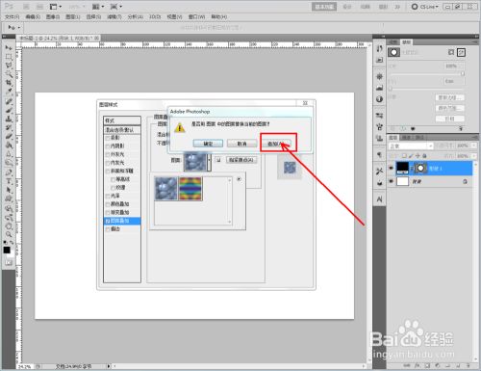Open the screen mode dropdown

coord(116,7)
